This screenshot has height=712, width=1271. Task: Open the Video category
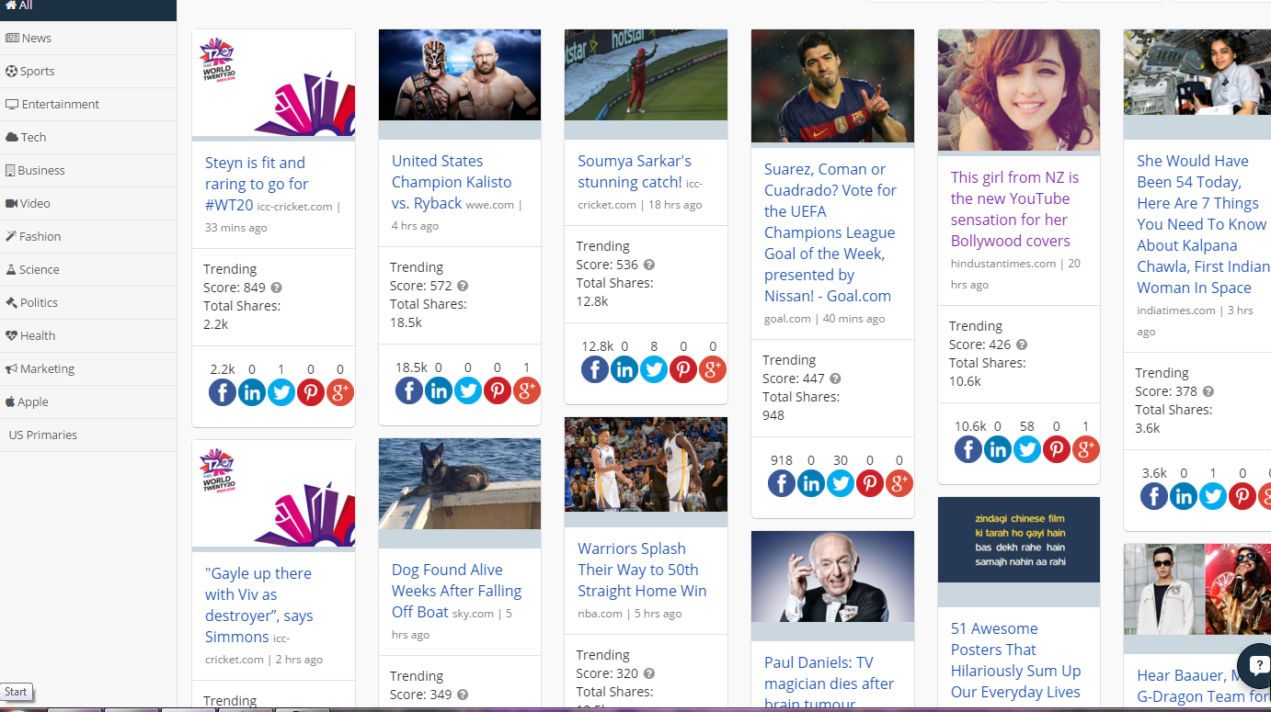coord(88,203)
